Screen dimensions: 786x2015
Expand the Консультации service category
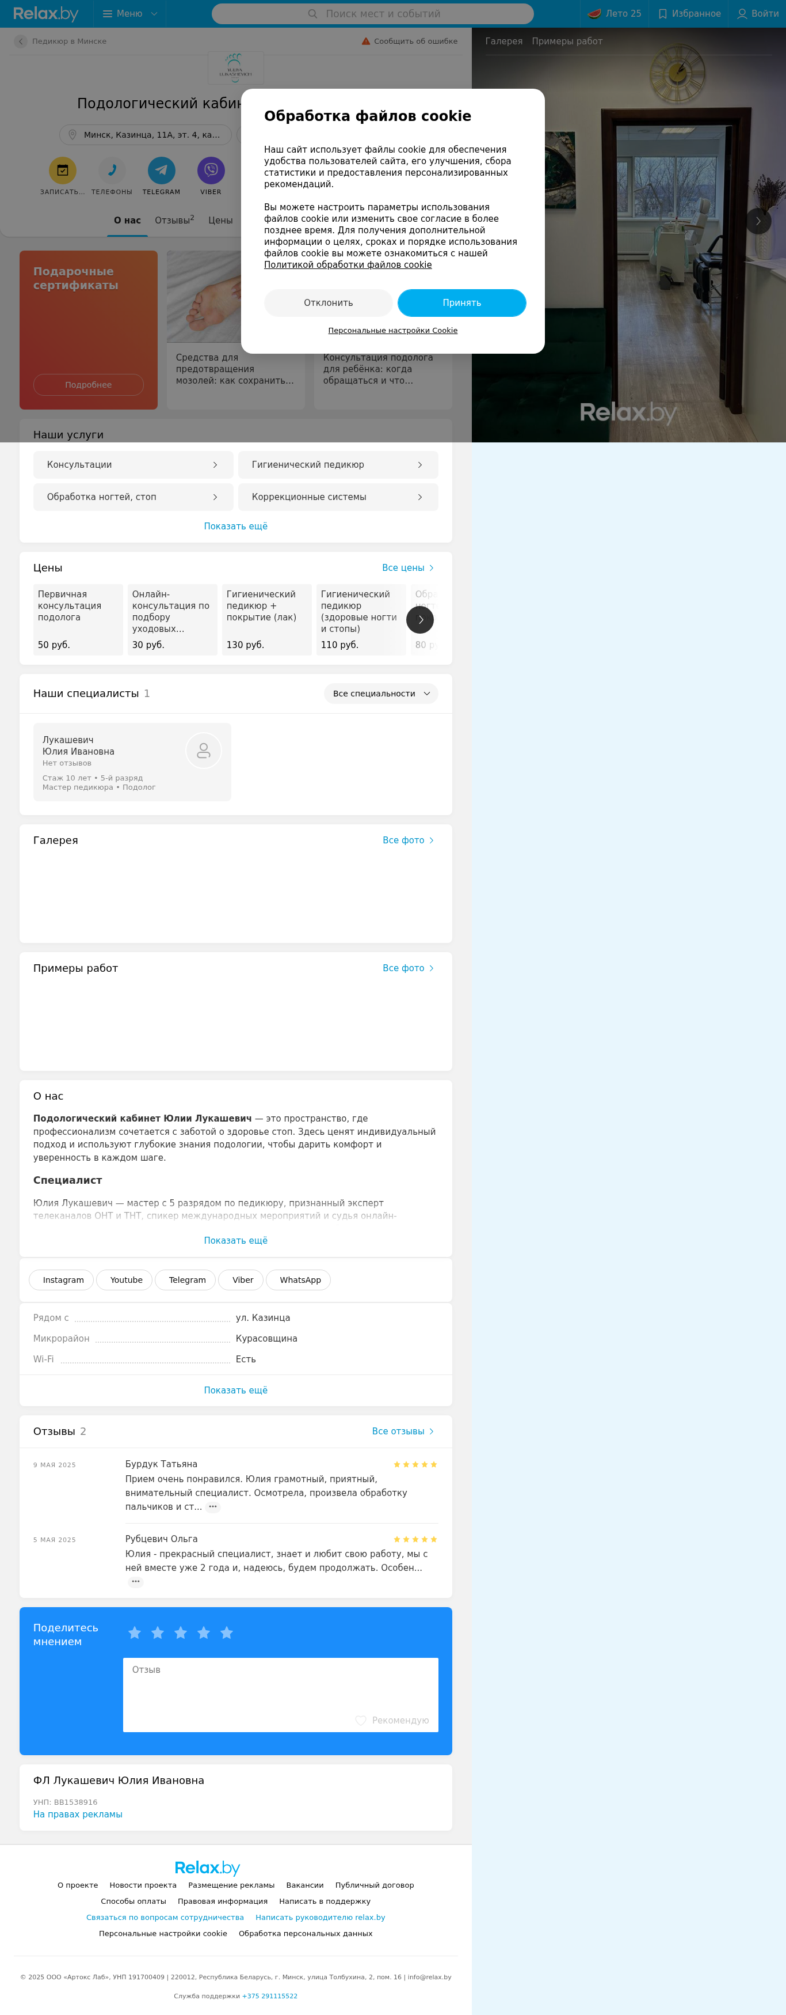[x=133, y=465]
